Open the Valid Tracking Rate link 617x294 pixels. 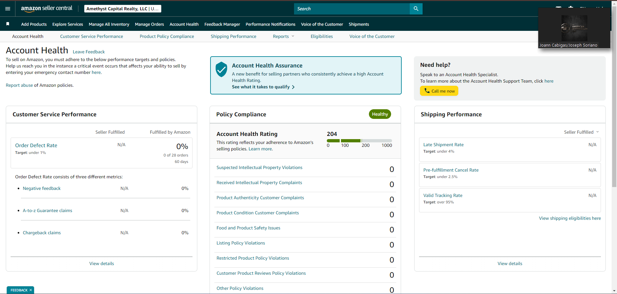(x=443, y=195)
